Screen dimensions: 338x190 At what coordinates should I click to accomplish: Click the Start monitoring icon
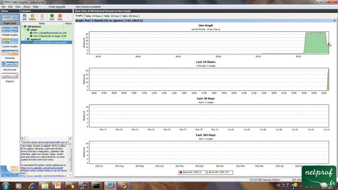coord(52,17)
